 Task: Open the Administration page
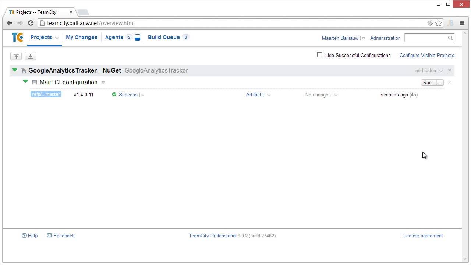tap(385, 38)
